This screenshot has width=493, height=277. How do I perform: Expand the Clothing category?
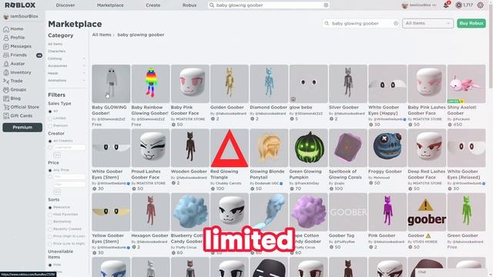pyautogui.click(x=84, y=58)
